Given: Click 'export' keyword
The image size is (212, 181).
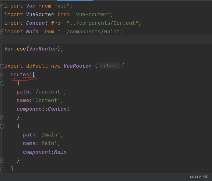Looking at the screenshot, I should (14, 66).
